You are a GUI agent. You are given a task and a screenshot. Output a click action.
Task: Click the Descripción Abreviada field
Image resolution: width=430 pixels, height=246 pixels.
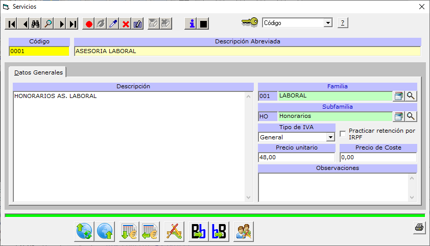pos(247,52)
